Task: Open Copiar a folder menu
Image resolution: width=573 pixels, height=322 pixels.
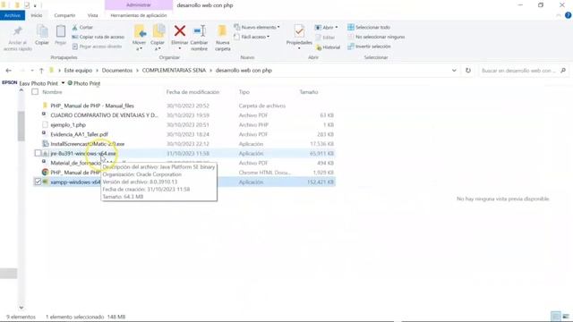Action: coord(158,38)
